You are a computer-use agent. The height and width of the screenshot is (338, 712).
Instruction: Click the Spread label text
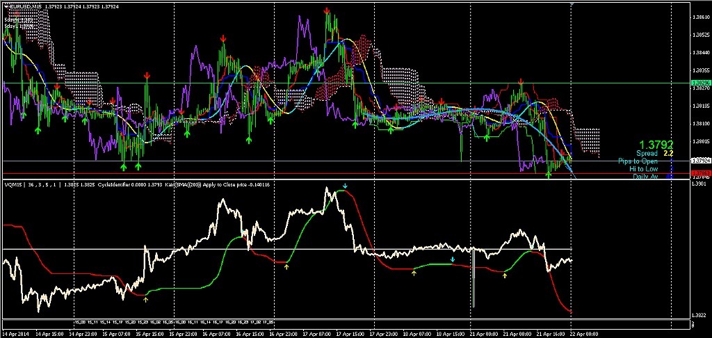tap(647, 154)
